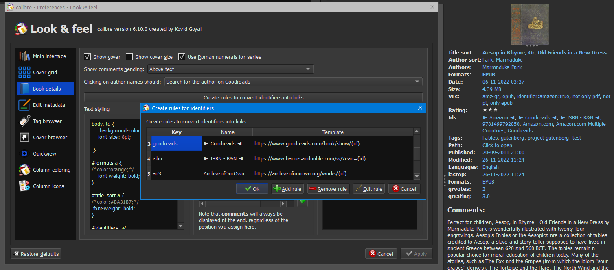614x270 pixels.
Task: Click in the text styling CSS editor
Action: pyautogui.click(x=134, y=174)
